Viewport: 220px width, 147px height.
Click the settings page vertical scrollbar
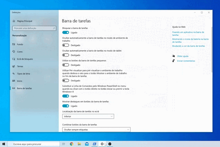pyautogui.click(x=212, y=50)
